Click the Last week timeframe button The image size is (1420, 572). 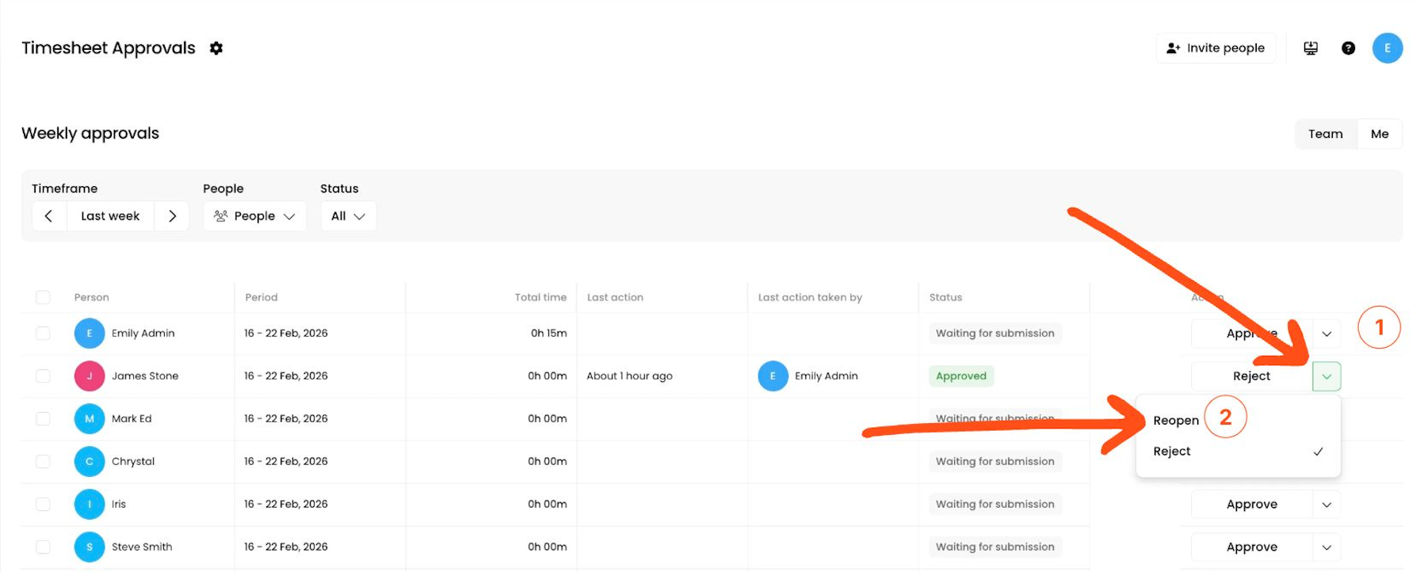click(110, 216)
